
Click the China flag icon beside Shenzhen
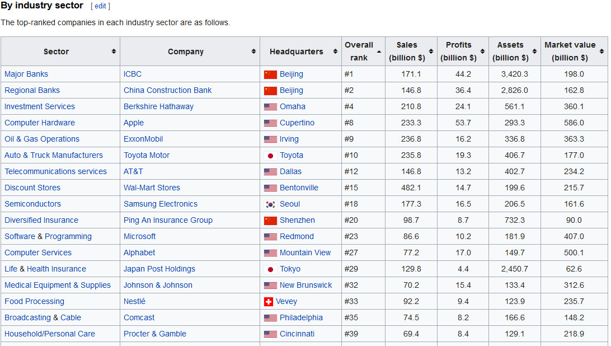point(270,221)
